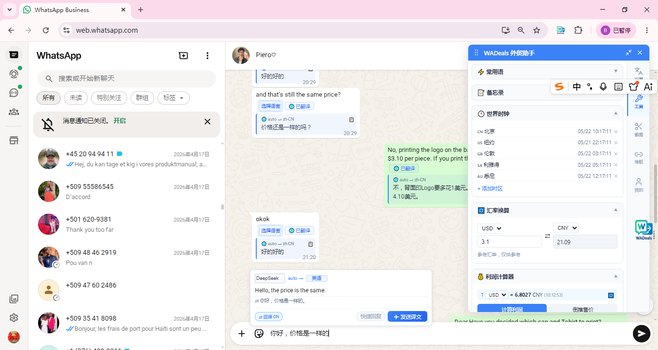Remove the 伦敦 world clock

coord(616,154)
